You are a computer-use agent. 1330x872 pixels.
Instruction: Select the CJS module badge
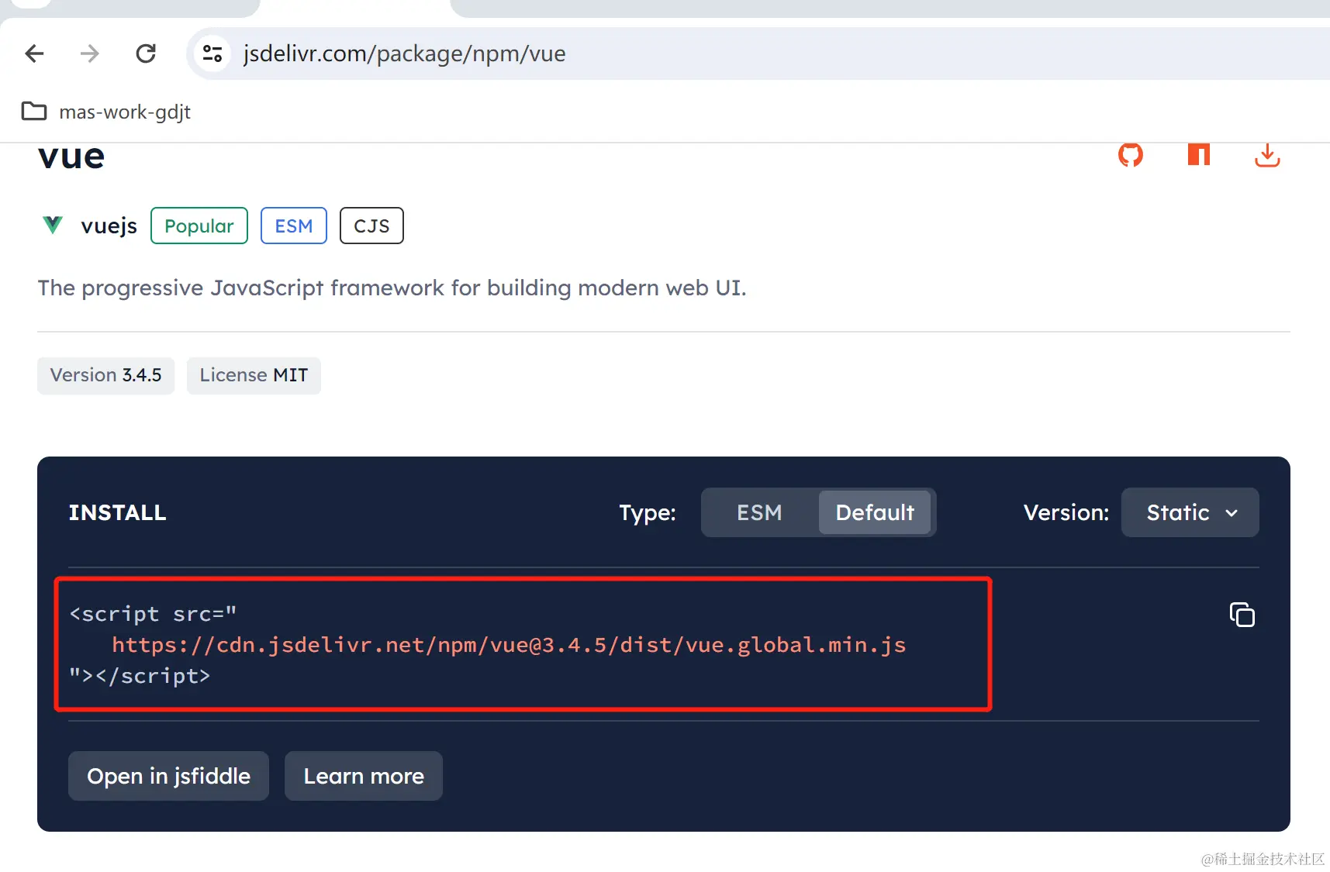tap(371, 226)
